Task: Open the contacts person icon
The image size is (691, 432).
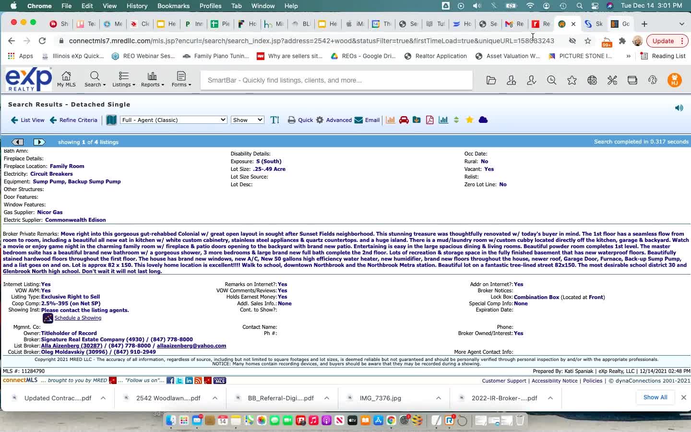Action: pos(512,81)
